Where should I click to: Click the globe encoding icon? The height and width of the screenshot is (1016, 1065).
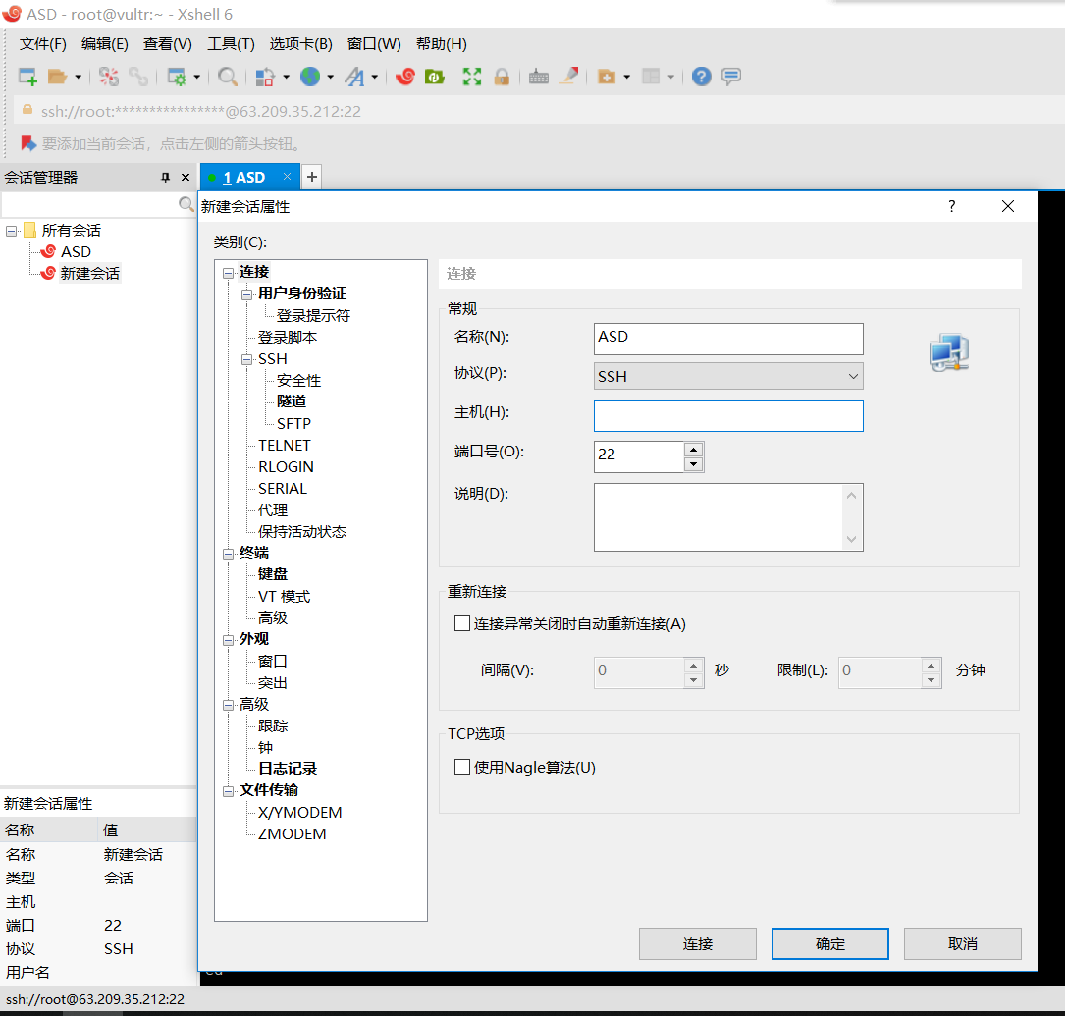coord(310,77)
